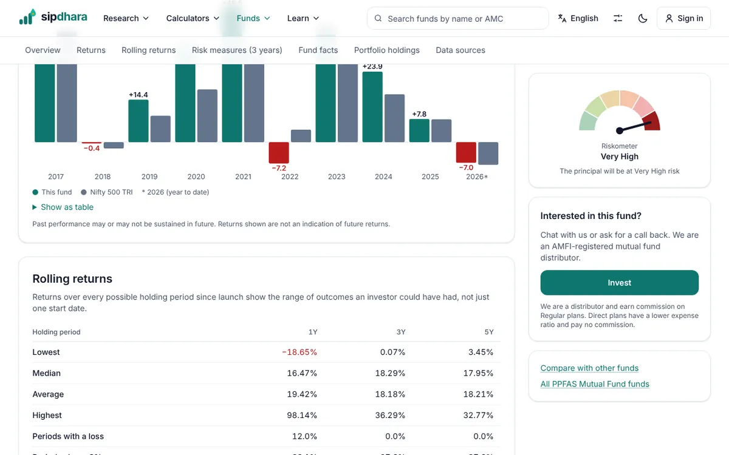The image size is (729, 455).
Task: Open Data sources tab
Action: click(460, 50)
